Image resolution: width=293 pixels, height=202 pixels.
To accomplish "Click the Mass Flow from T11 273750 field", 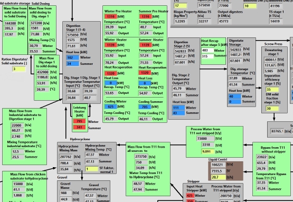I will 141,157.
